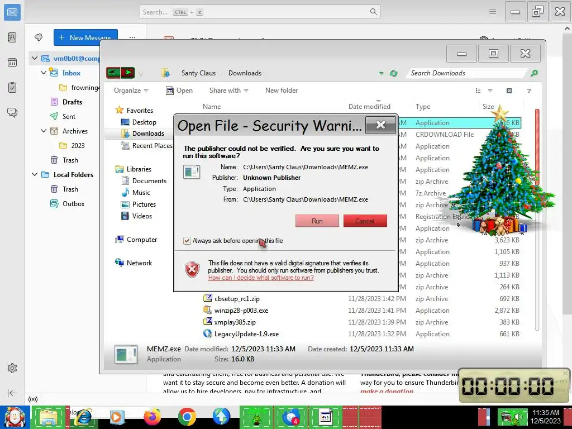
Task: Select Desktop under Favorites
Action: tap(144, 122)
